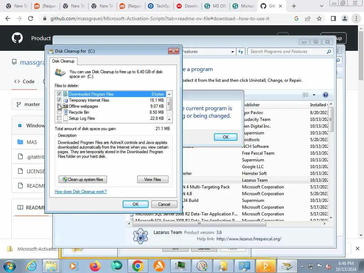Image resolution: width=364 pixels, height=273 pixels.
Task: Expand the address bar dropdown in Programs and Features
Action: pyautogui.click(x=232, y=52)
